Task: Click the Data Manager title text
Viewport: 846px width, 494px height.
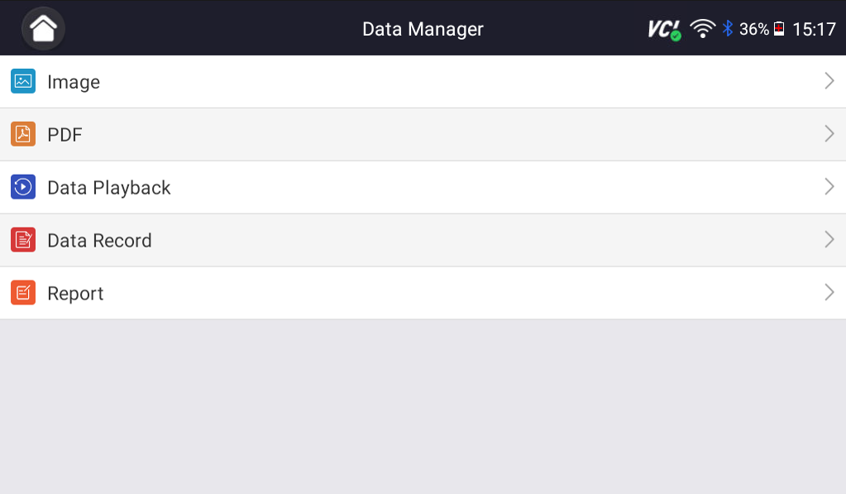Action: click(x=423, y=29)
